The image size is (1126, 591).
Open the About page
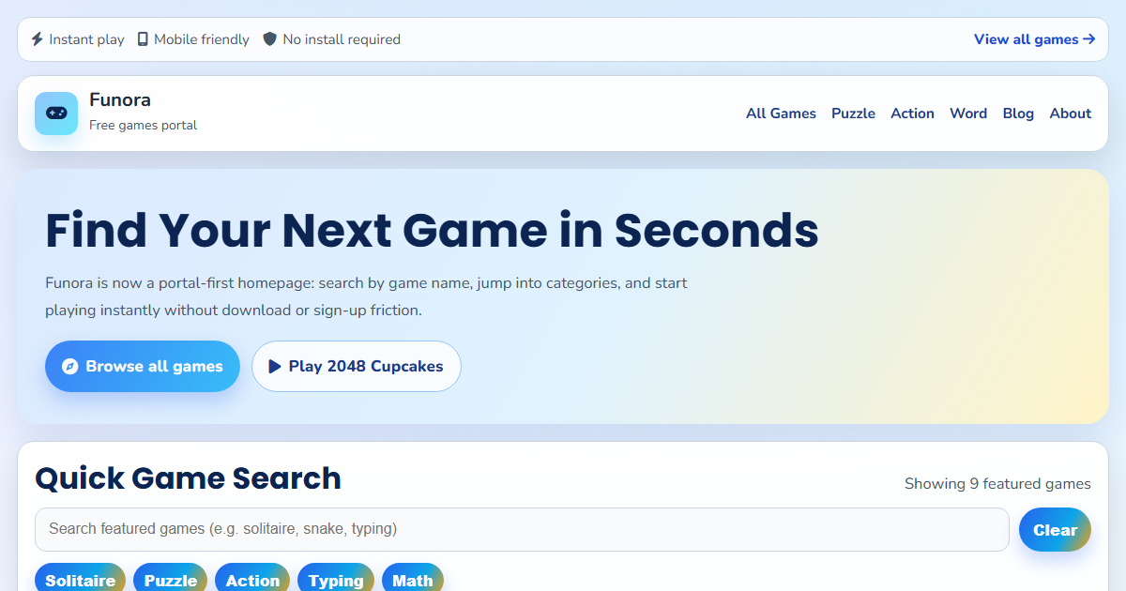coord(1070,113)
